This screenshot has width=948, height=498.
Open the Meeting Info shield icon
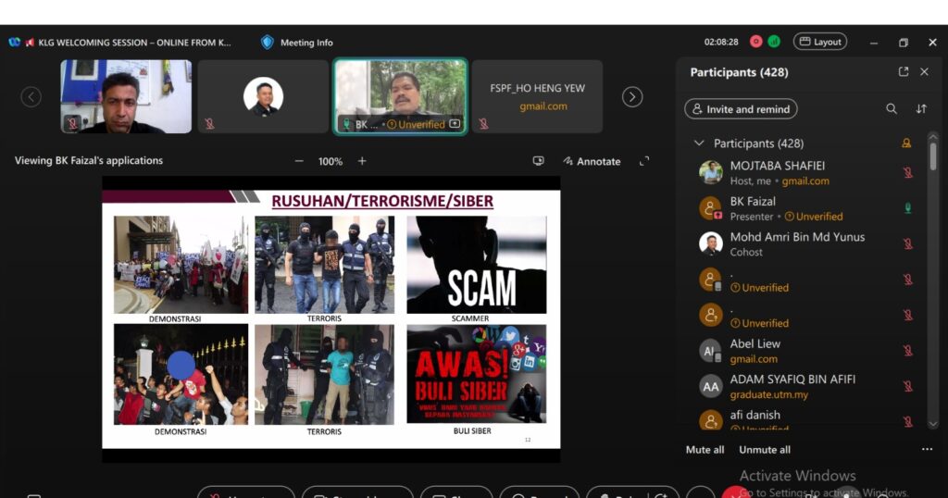[268, 42]
